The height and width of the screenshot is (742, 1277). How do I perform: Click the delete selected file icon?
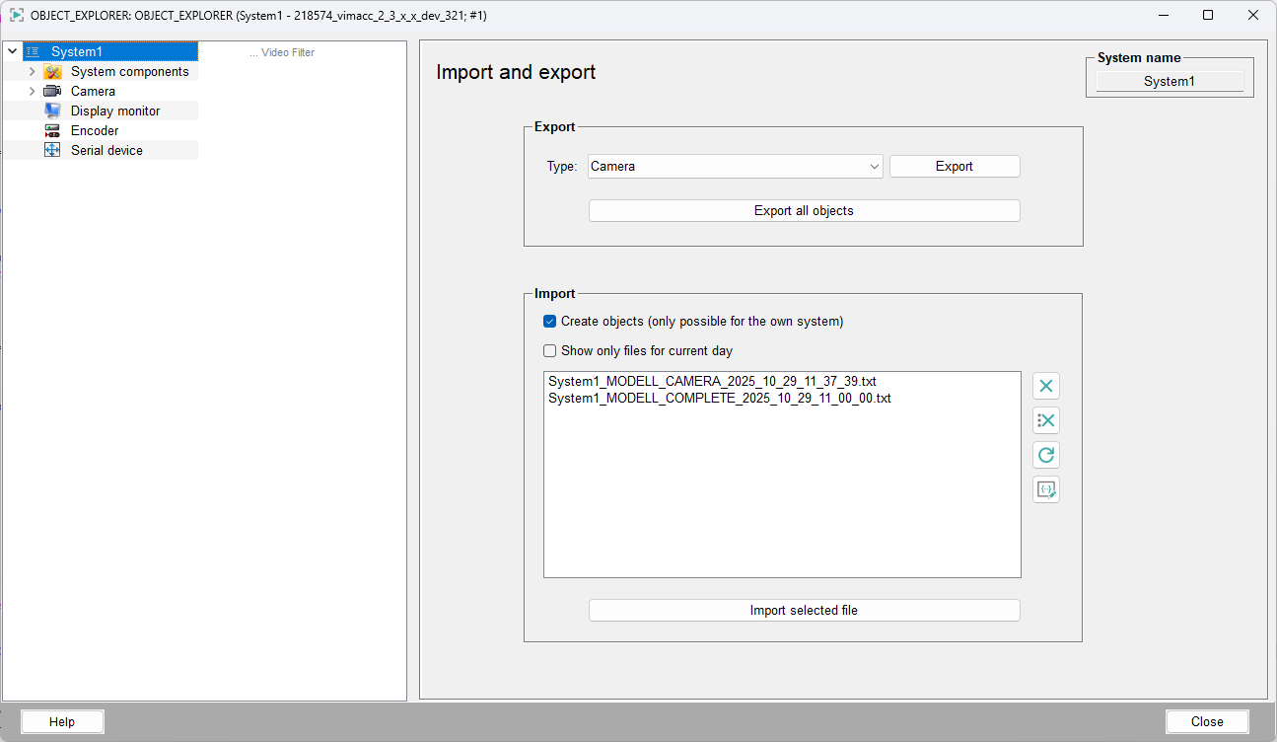click(1046, 386)
